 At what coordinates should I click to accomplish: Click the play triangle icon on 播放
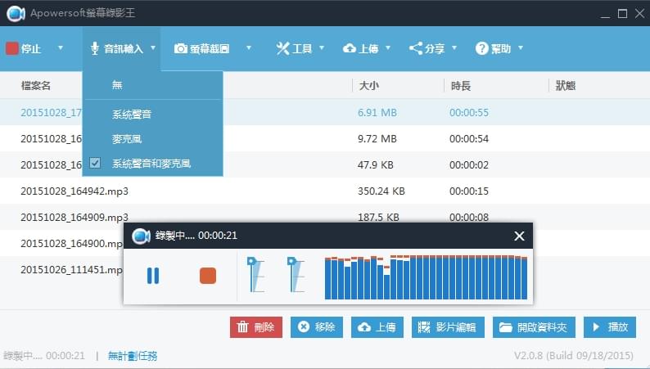tap(596, 326)
